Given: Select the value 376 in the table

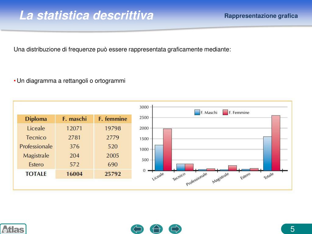Looking at the screenshot, I should 74,147.
